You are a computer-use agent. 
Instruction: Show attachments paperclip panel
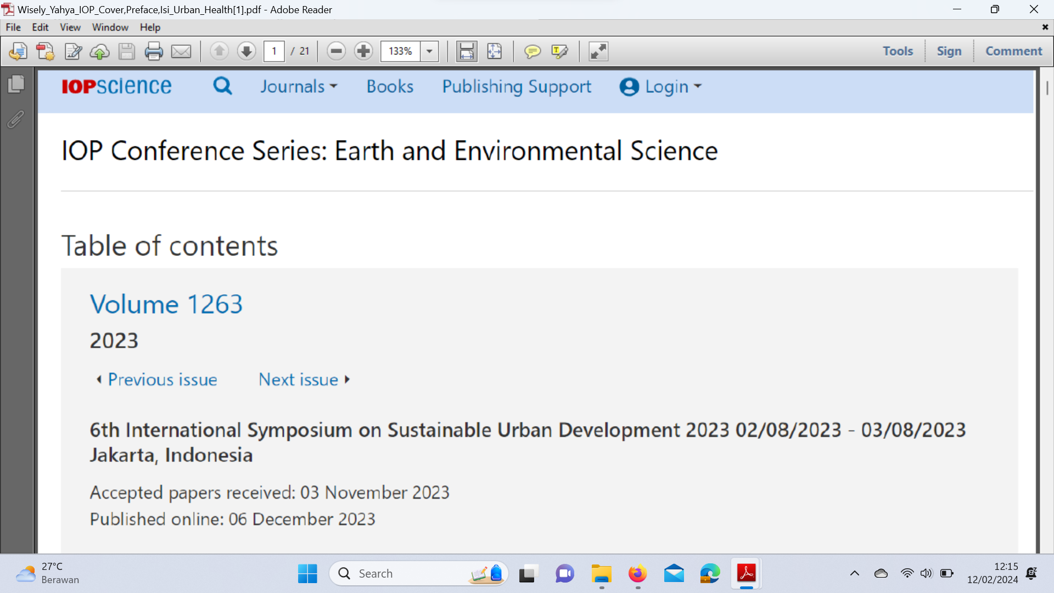(16, 119)
